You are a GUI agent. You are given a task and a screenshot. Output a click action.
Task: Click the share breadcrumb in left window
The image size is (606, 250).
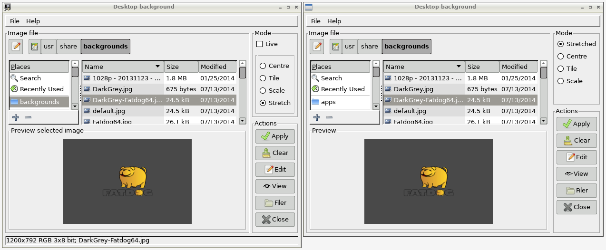coord(68,47)
